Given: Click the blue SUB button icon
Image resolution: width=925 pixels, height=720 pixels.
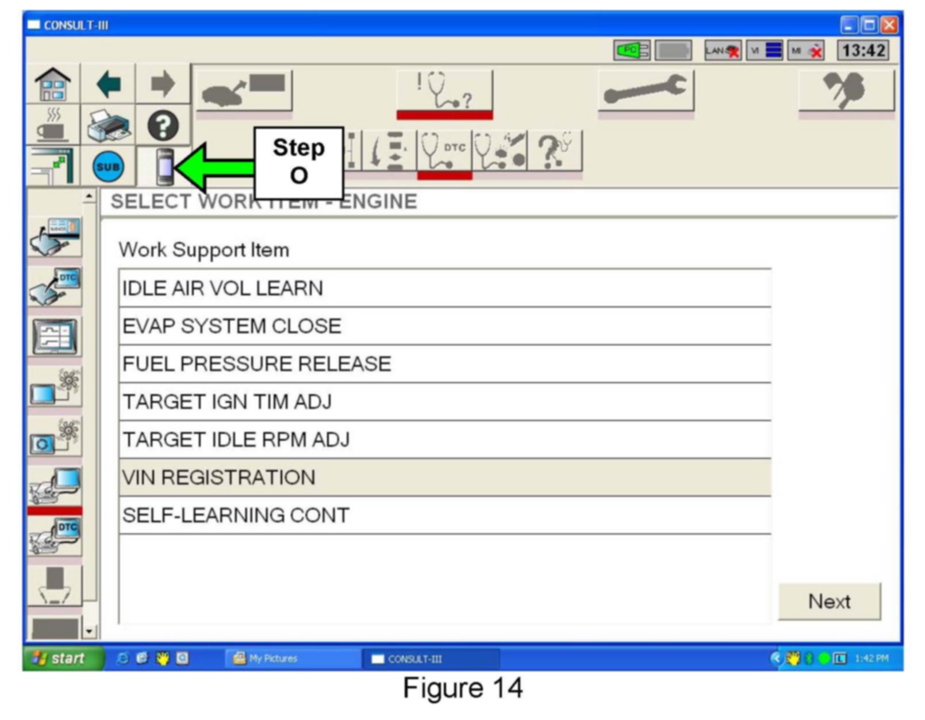Looking at the screenshot, I should 108,167.
